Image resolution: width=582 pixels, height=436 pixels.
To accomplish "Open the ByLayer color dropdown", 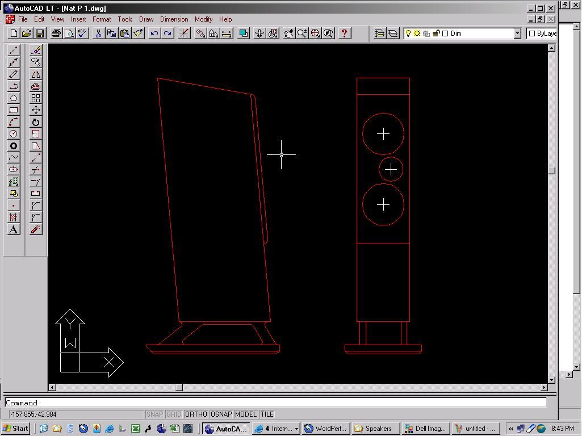I will click(542, 33).
